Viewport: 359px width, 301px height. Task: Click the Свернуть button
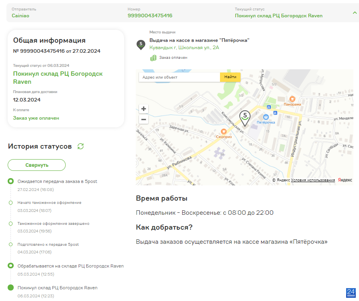pyautogui.click(x=37, y=165)
